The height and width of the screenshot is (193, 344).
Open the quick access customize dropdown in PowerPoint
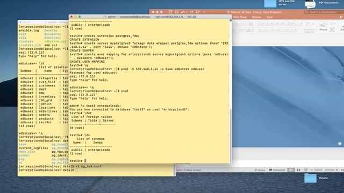tap(204, 12)
